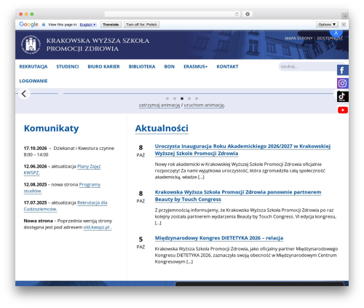
Task: Open the Aktualności heading link
Action: pyautogui.click(x=162, y=128)
